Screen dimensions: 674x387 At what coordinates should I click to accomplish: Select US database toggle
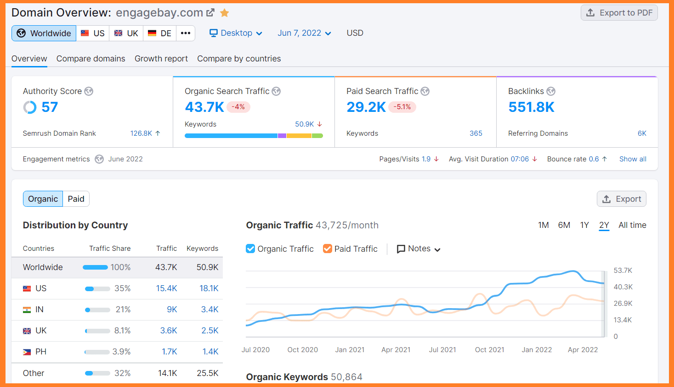(93, 33)
